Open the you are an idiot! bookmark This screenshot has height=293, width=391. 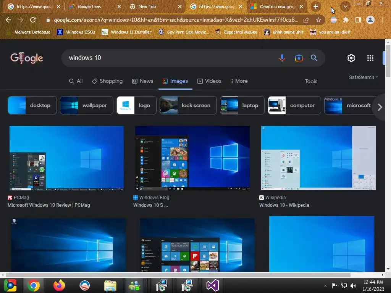[330, 32]
